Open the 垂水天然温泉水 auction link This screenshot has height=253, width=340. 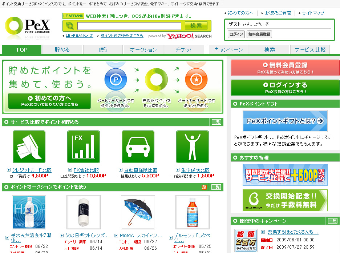pos(31,238)
